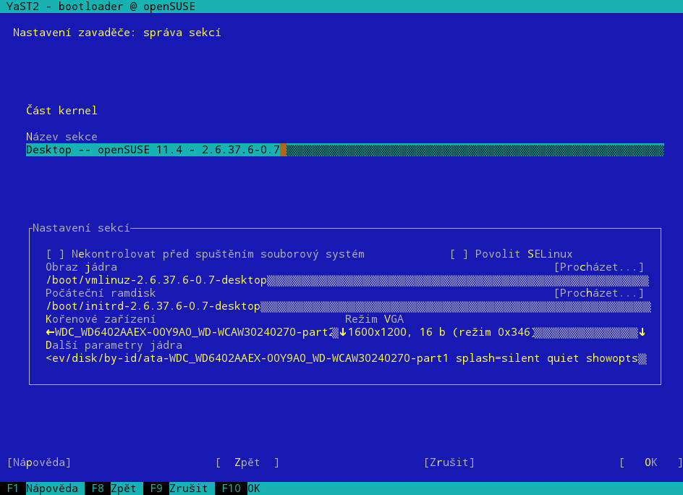Enable 'Nekontrolovat před spuštěním souborový systém' checkbox

click(x=55, y=254)
